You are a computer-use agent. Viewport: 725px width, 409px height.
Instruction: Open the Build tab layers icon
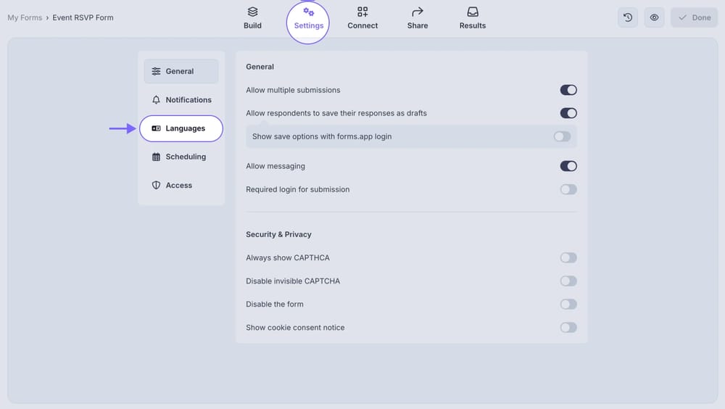pyautogui.click(x=252, y=12)
